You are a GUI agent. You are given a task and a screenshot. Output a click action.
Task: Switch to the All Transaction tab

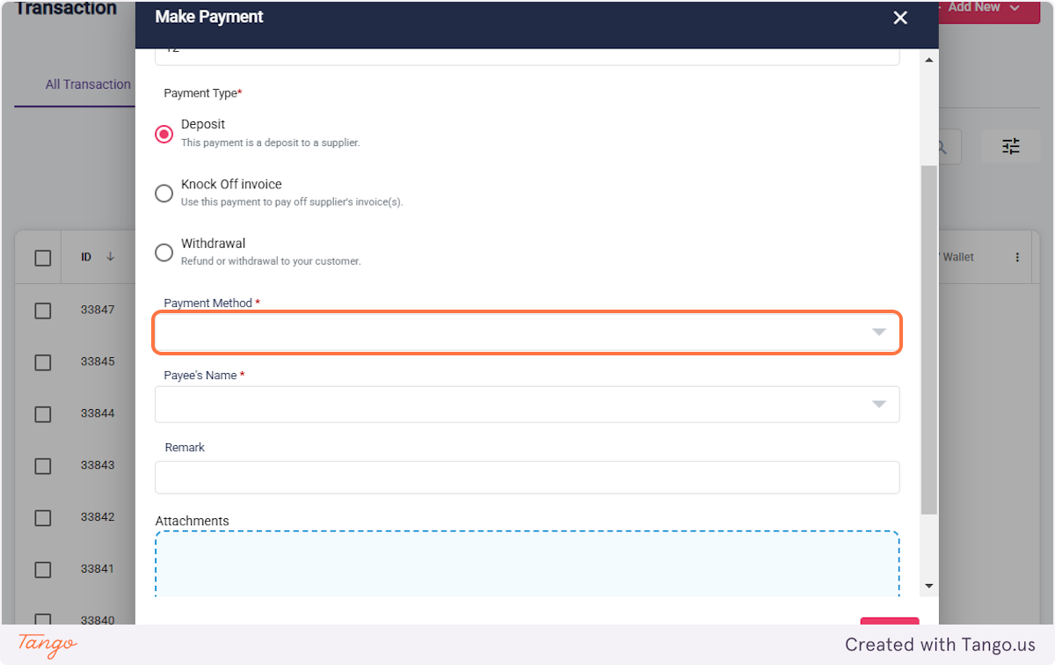pos(88,84)
